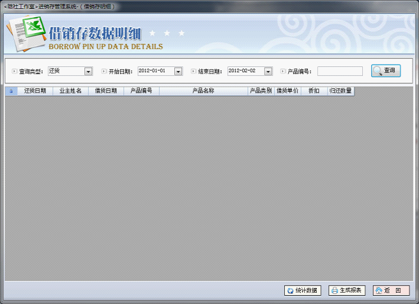Click the arrow icon beside 结束日期

(x=193, y=71)
